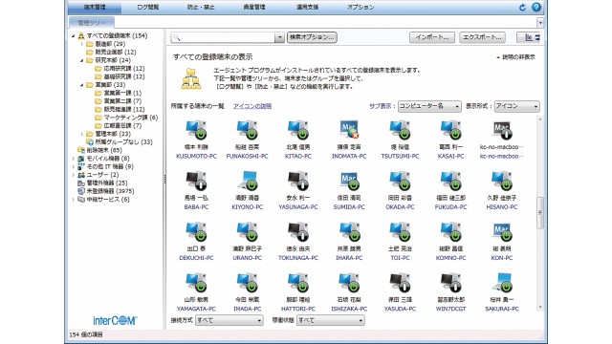The height and width of the screenshot is (344, 612).
Task: Select the DEKUCHI-PC computer icon
Action: (x=196, y=232)
